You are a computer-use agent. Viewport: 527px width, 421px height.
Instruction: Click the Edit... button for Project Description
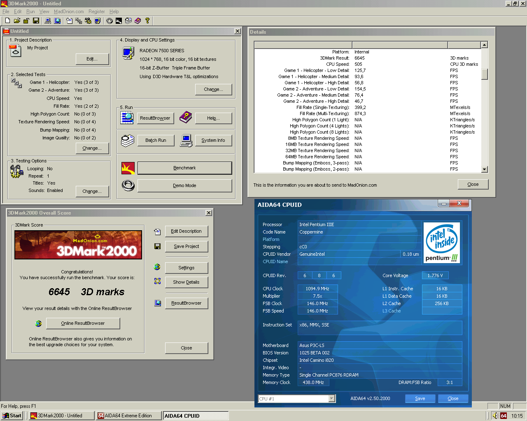point(92,59)
